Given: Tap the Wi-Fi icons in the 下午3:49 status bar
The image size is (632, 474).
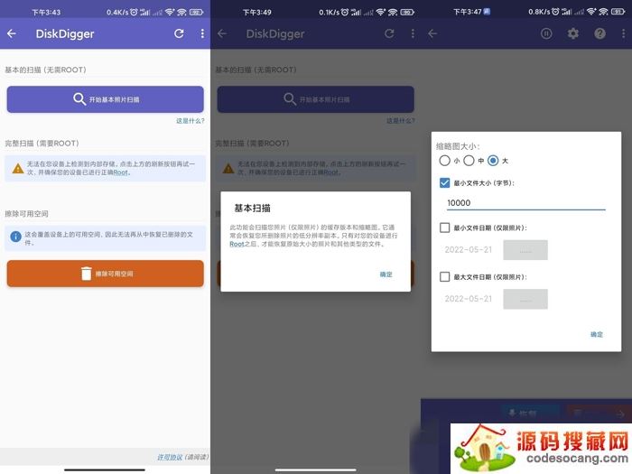Looking at the screenshot, I should [x=386, y=12].
